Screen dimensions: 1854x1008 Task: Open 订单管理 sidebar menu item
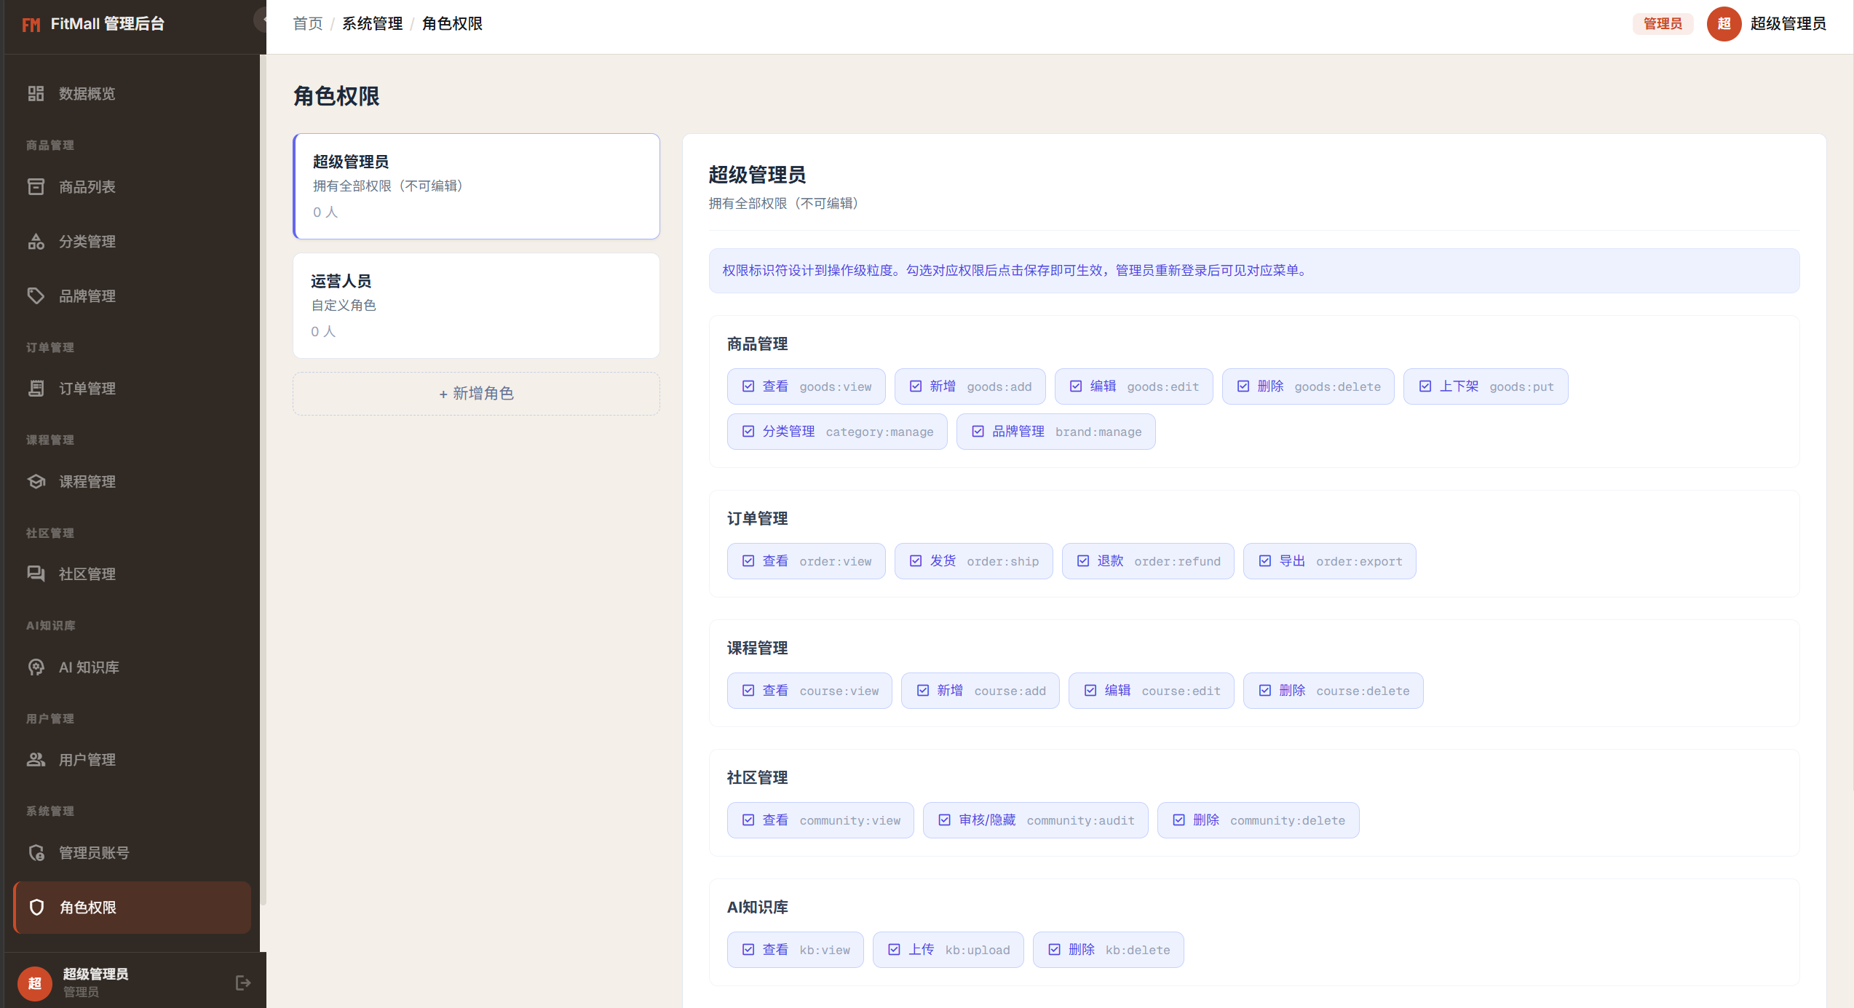click(132, 388)
